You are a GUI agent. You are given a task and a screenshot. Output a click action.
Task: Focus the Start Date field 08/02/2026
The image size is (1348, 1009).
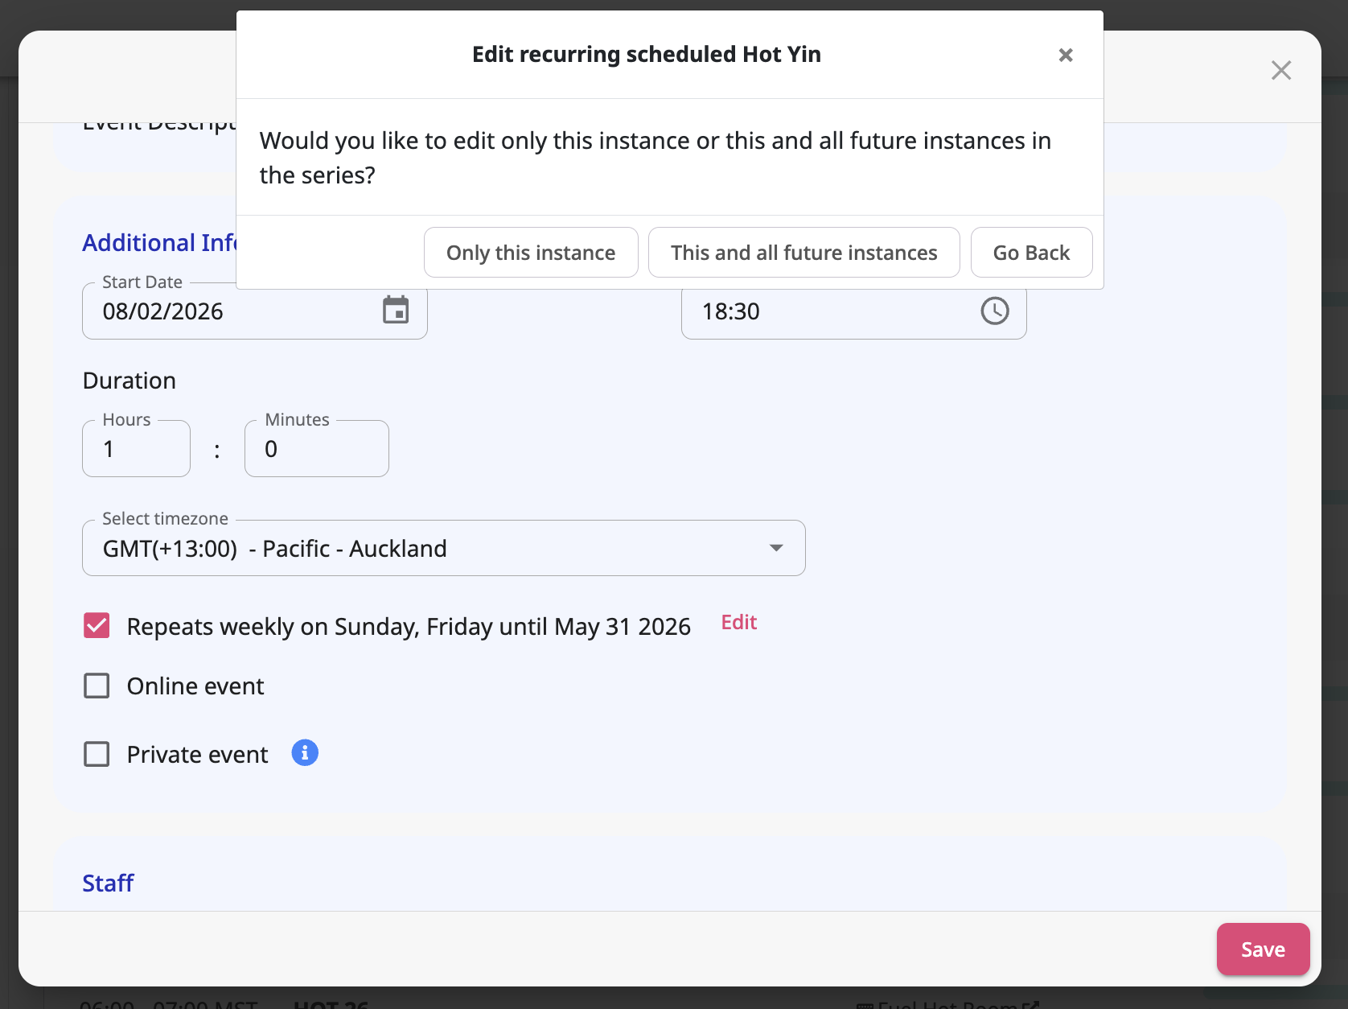coord(255,311)
